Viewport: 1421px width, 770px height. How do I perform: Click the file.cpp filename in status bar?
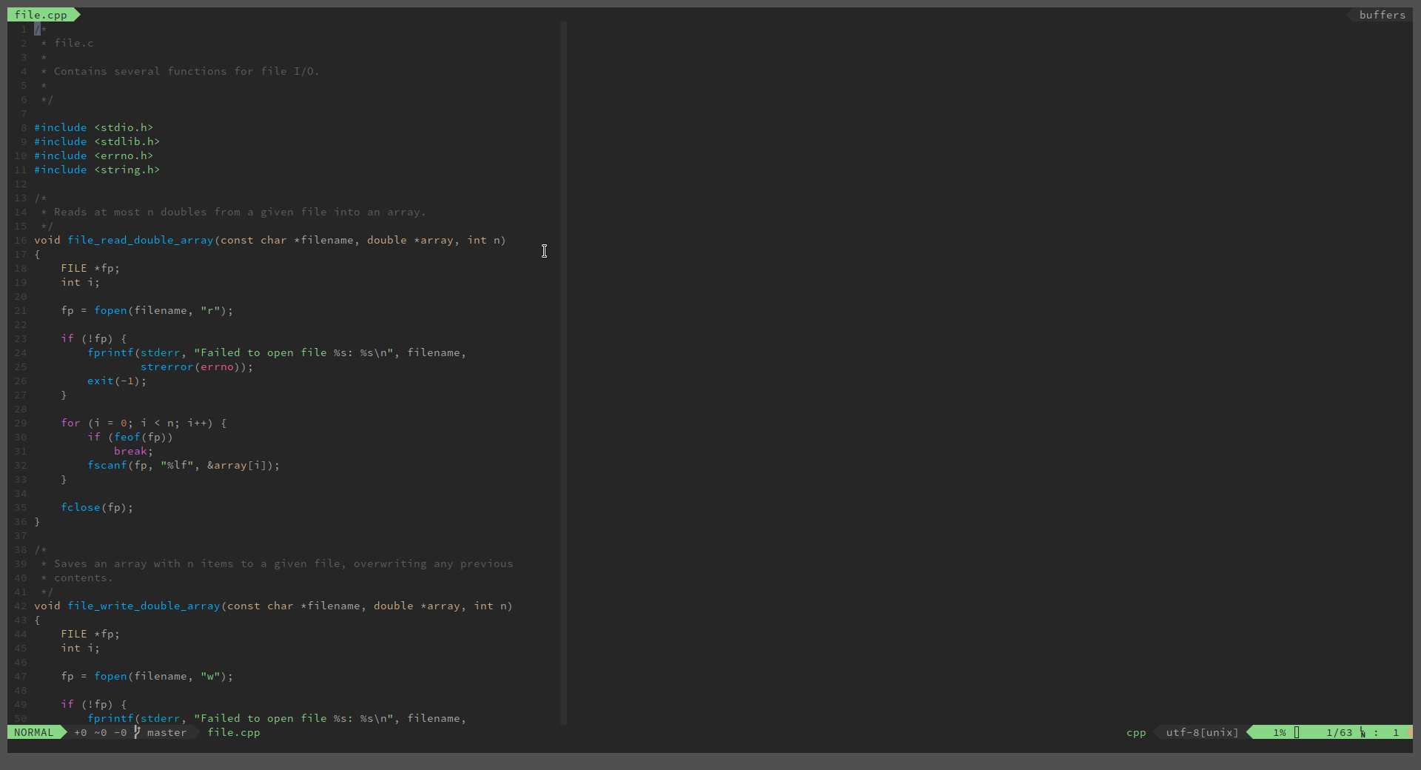[x=234, y=732]
